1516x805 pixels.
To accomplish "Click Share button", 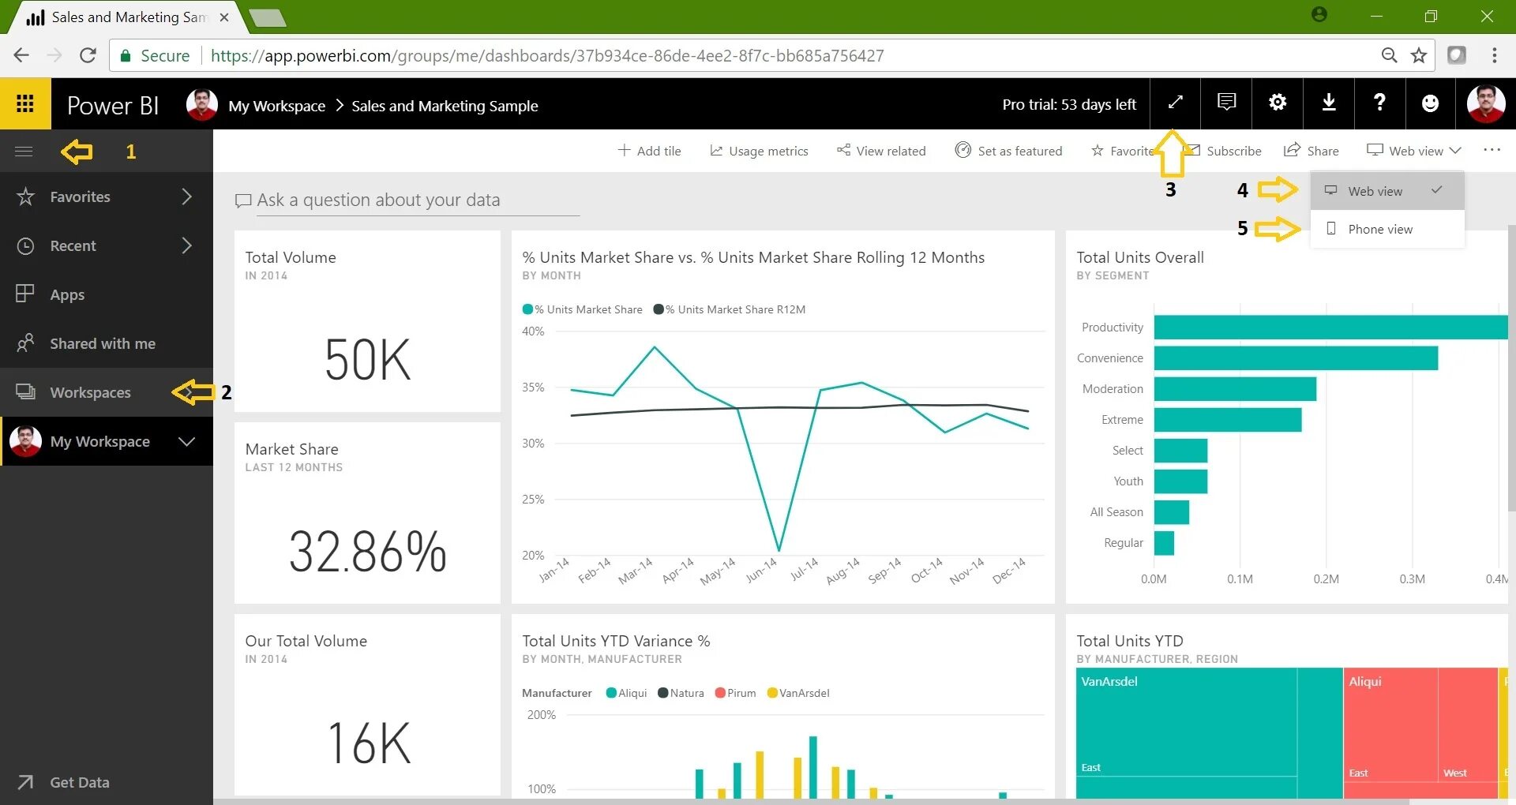I will coord(1311,151).
